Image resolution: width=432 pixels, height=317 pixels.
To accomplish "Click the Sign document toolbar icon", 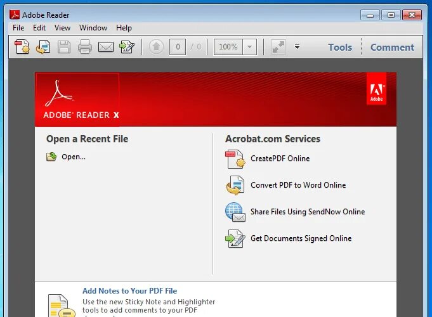I will (x=127, y=47).
